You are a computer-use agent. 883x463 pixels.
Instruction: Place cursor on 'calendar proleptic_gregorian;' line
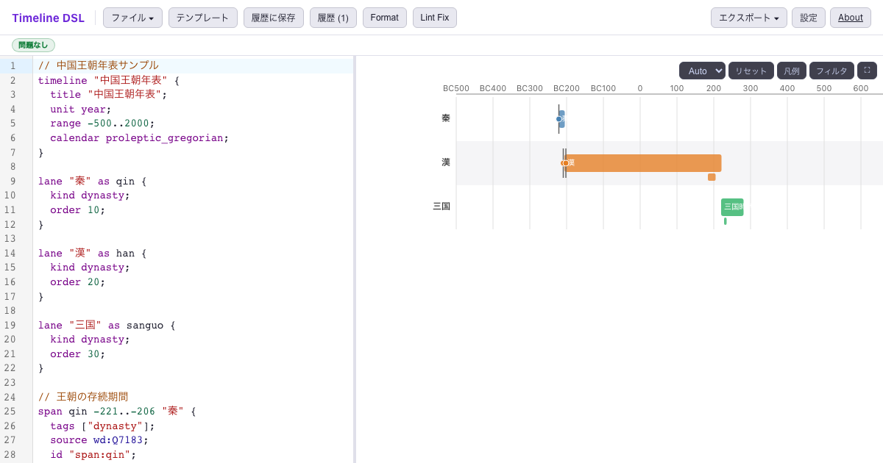(140, 137)
